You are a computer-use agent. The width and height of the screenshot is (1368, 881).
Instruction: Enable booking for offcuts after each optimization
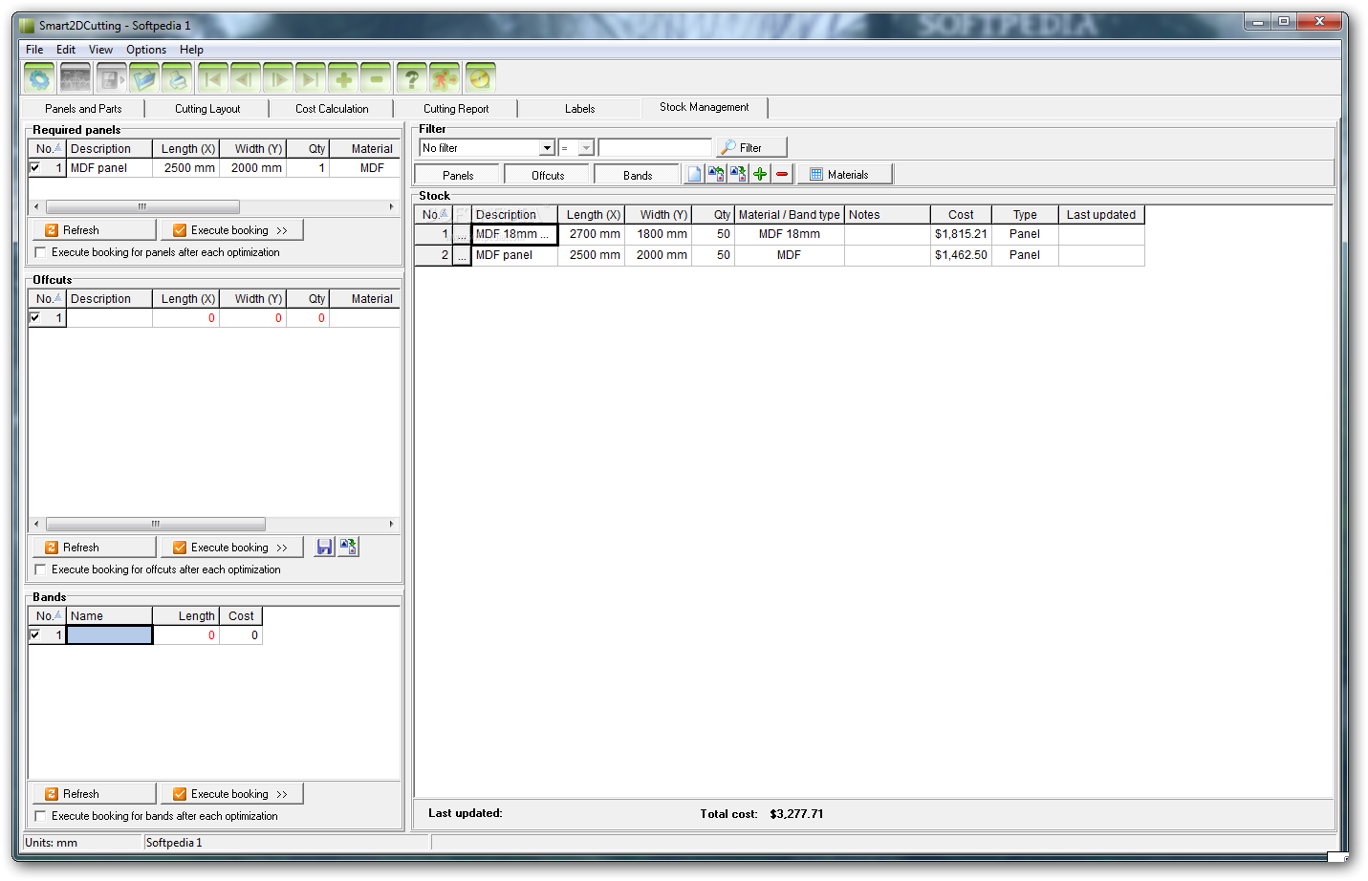pos(40,569)
